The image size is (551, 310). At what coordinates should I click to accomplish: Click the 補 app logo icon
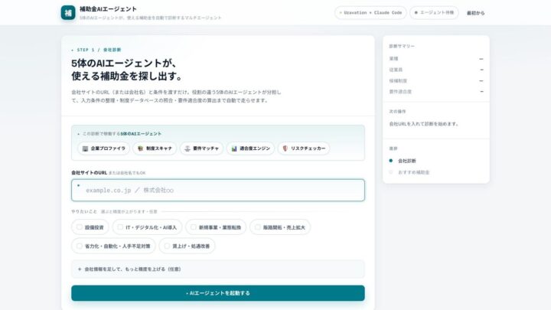click(x=68, y=13)
